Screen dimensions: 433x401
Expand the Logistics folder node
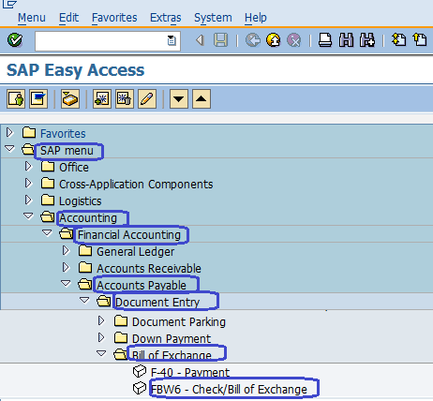28,200
